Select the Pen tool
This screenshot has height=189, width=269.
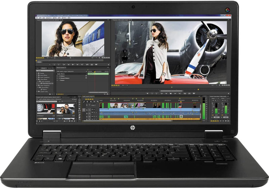click(79, 115)
